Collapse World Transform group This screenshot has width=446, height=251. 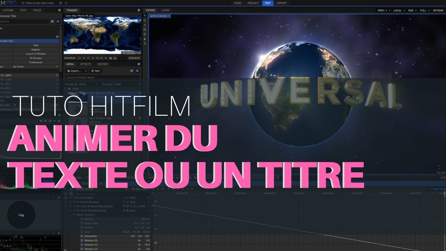pos(74,215)
